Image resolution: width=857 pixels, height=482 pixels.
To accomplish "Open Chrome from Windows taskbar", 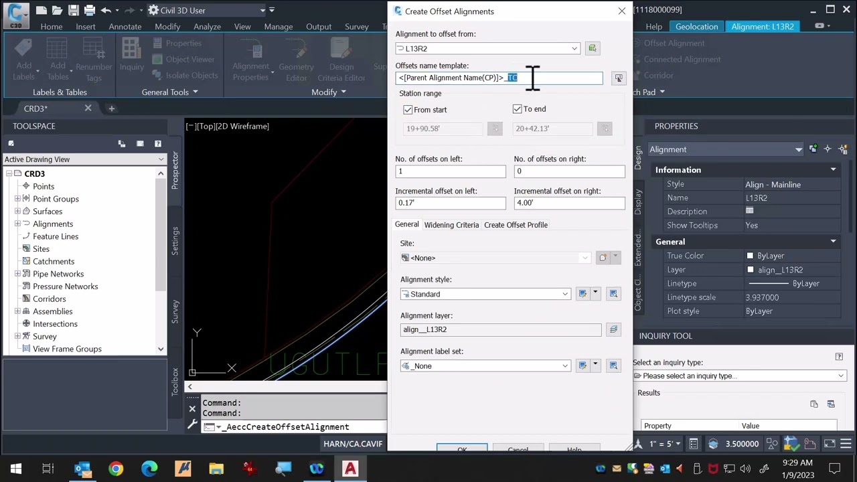I will (x=116, y=469).
